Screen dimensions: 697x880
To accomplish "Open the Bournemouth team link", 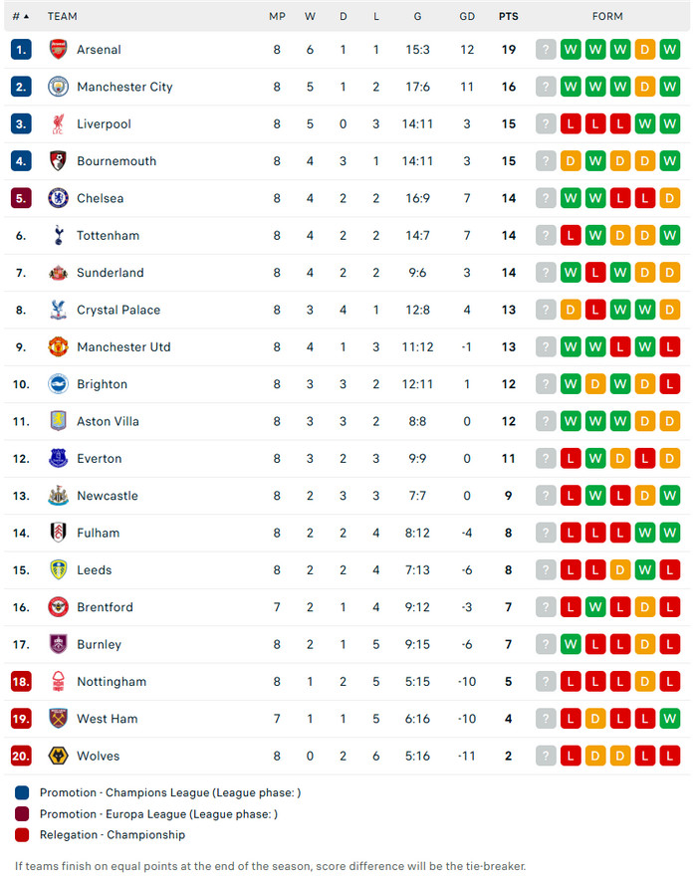I will 116,161.
